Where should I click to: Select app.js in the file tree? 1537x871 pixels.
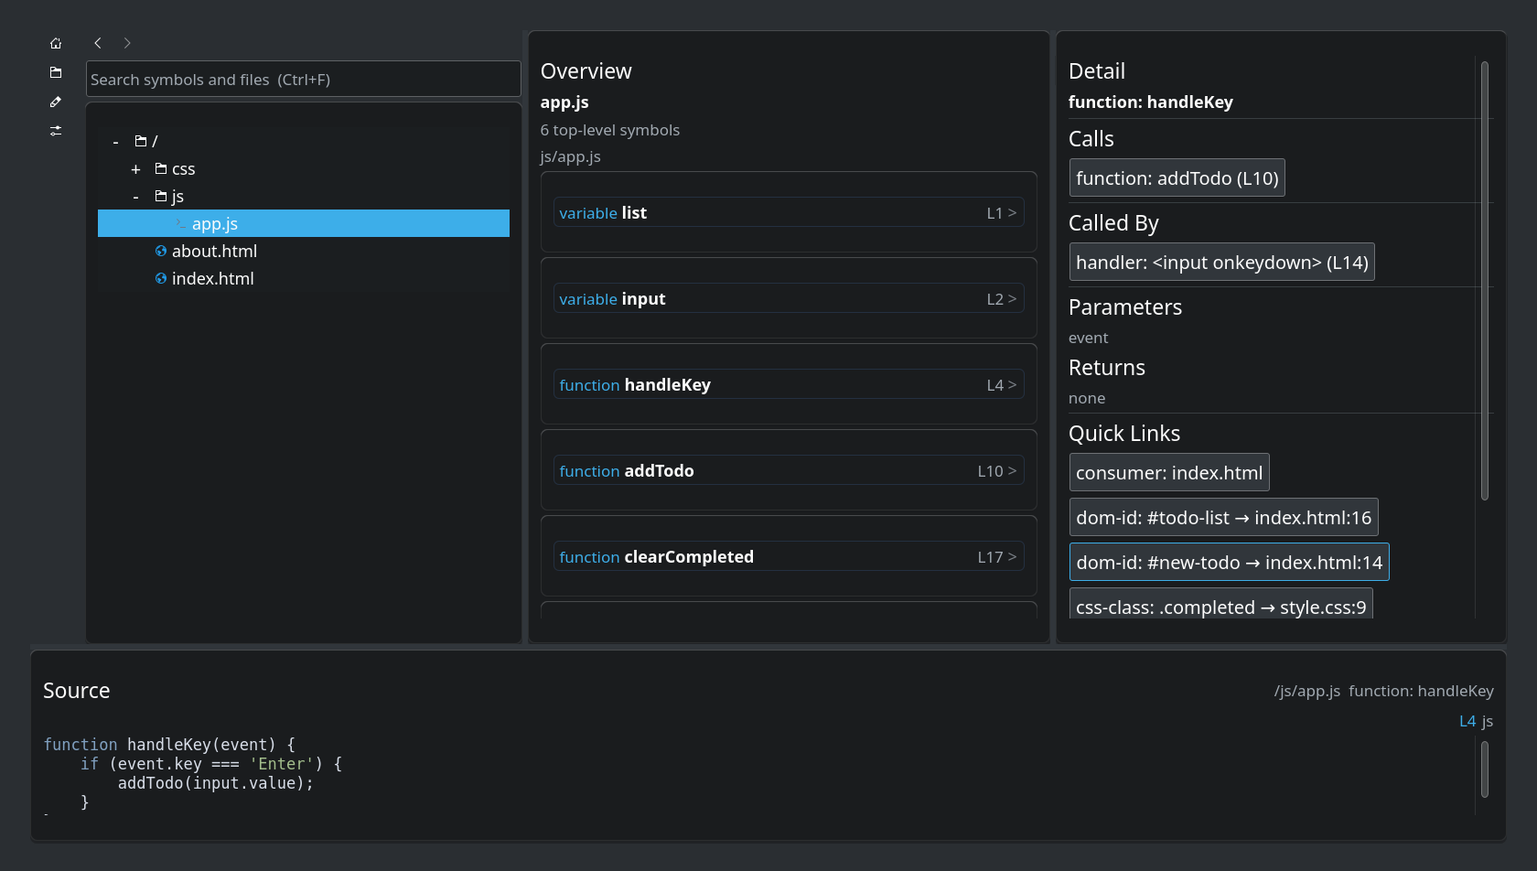[x=304, y=223]
